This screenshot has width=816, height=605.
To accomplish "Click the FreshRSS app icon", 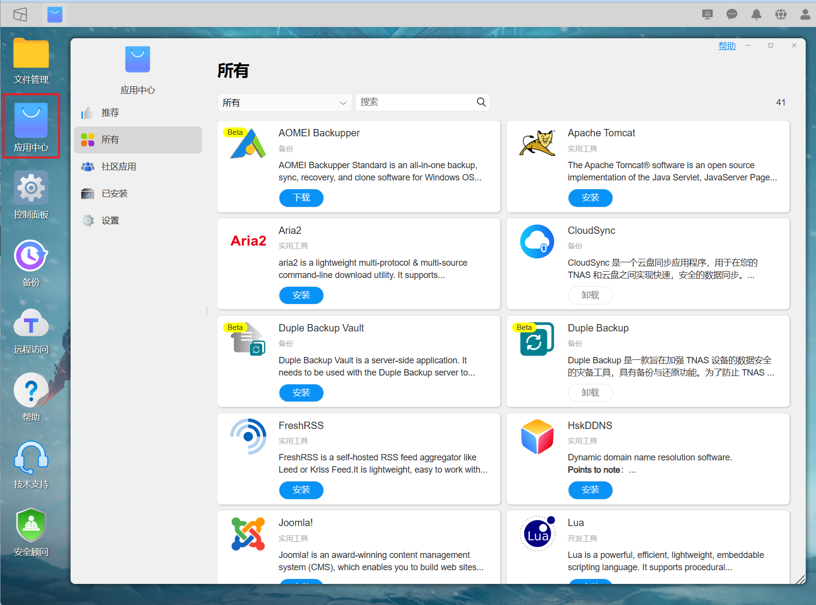I will [248, 436].
